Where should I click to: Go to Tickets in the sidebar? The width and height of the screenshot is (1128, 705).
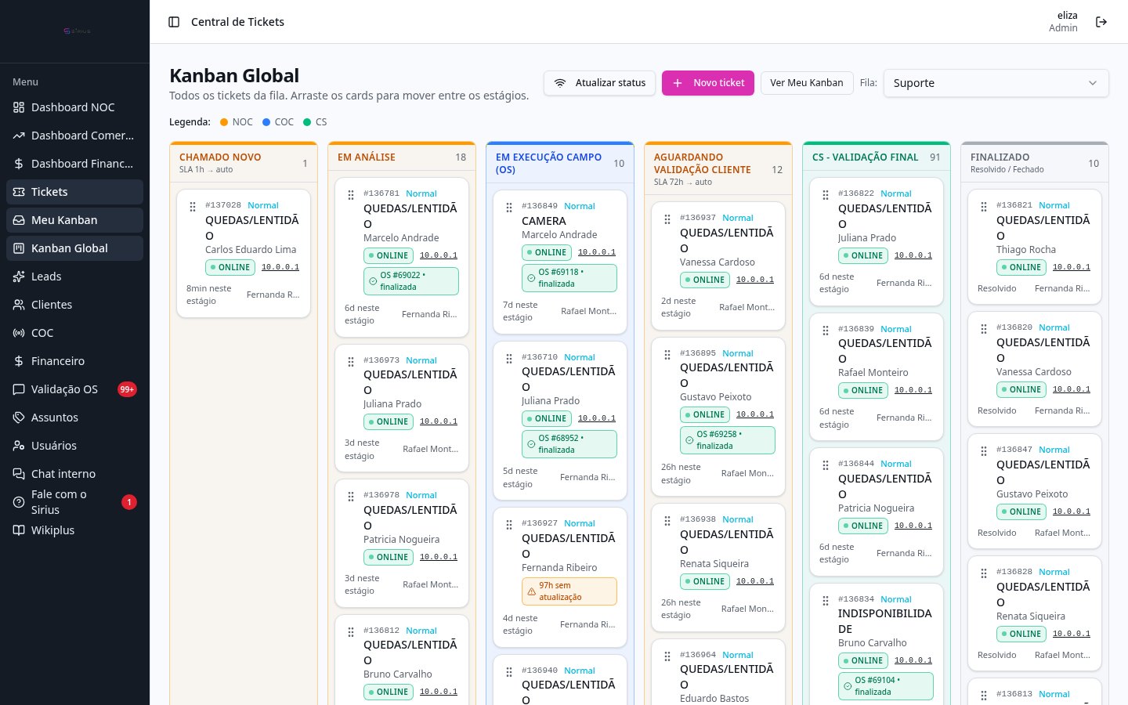pyautogui.click(x=74, y=192)
